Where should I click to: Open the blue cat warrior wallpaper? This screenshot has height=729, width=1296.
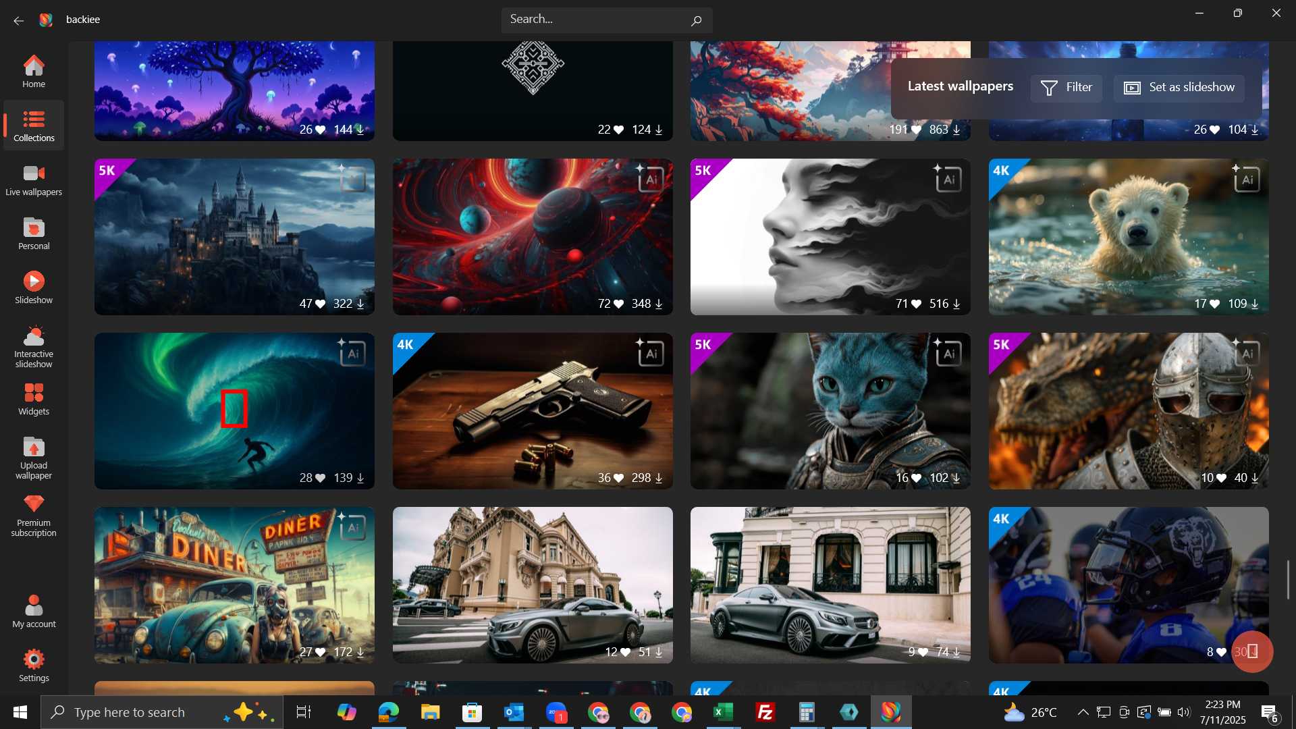click(830, 411)
